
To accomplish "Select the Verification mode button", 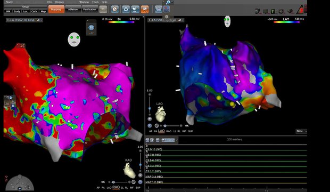I will (89, 9).
